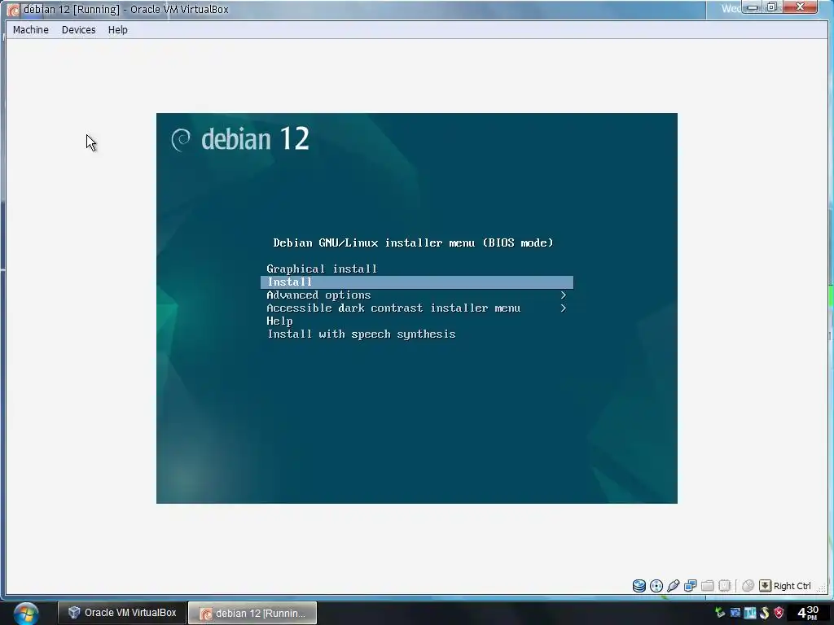The width and height of the screenshot is (834, 625).
Task: Select Install with speech synthesis
Action: [x=361, y=334]
